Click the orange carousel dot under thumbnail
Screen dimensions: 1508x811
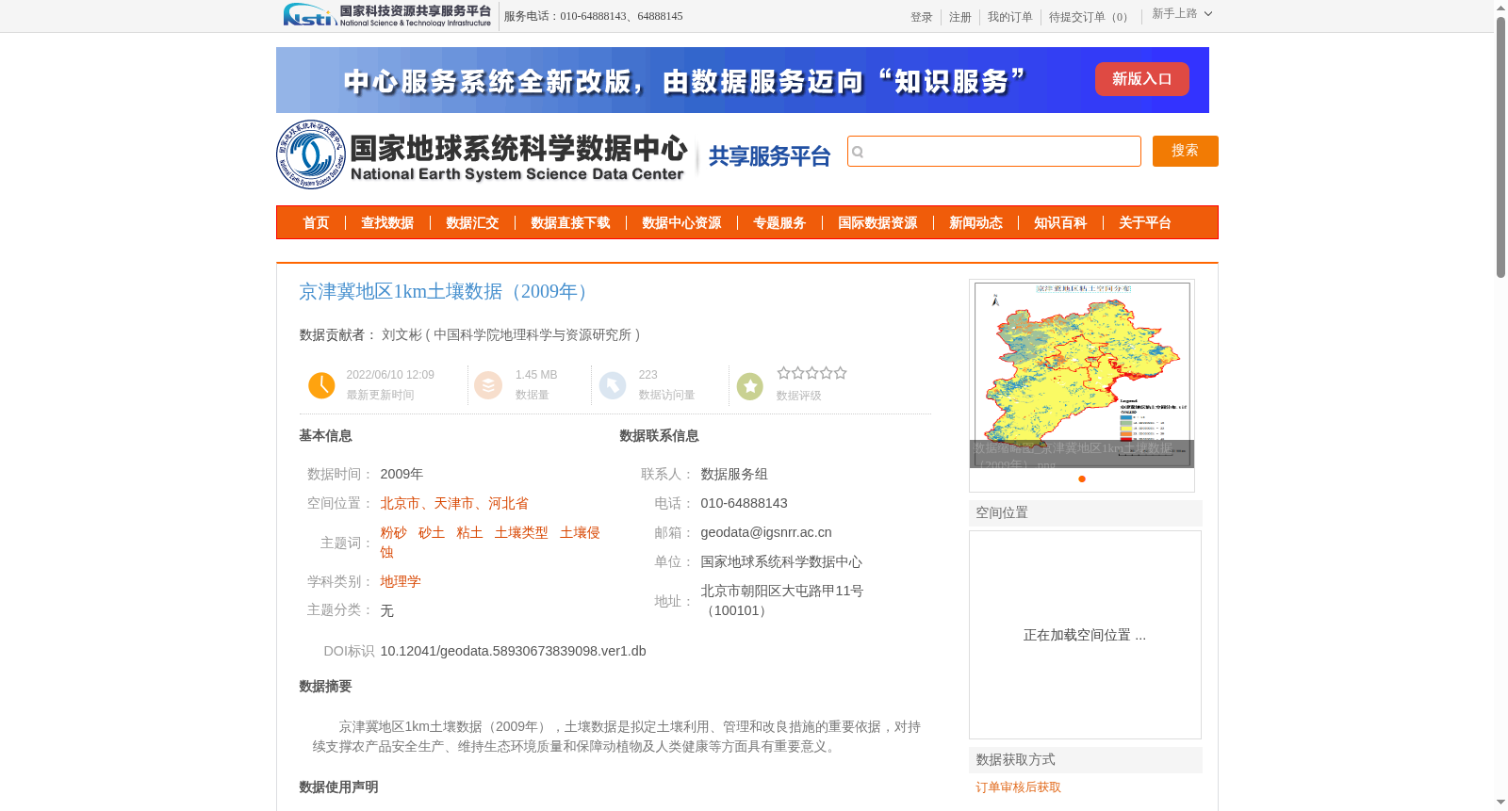pos(1082,478)
